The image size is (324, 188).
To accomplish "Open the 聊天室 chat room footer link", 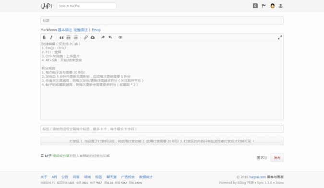I will tap(111, 177).
